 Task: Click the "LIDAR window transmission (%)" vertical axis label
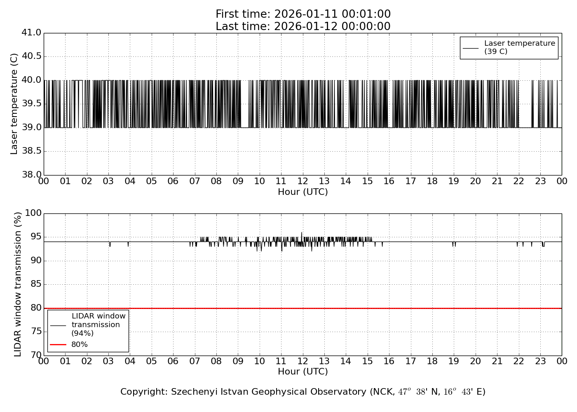[x=18, y=284]
